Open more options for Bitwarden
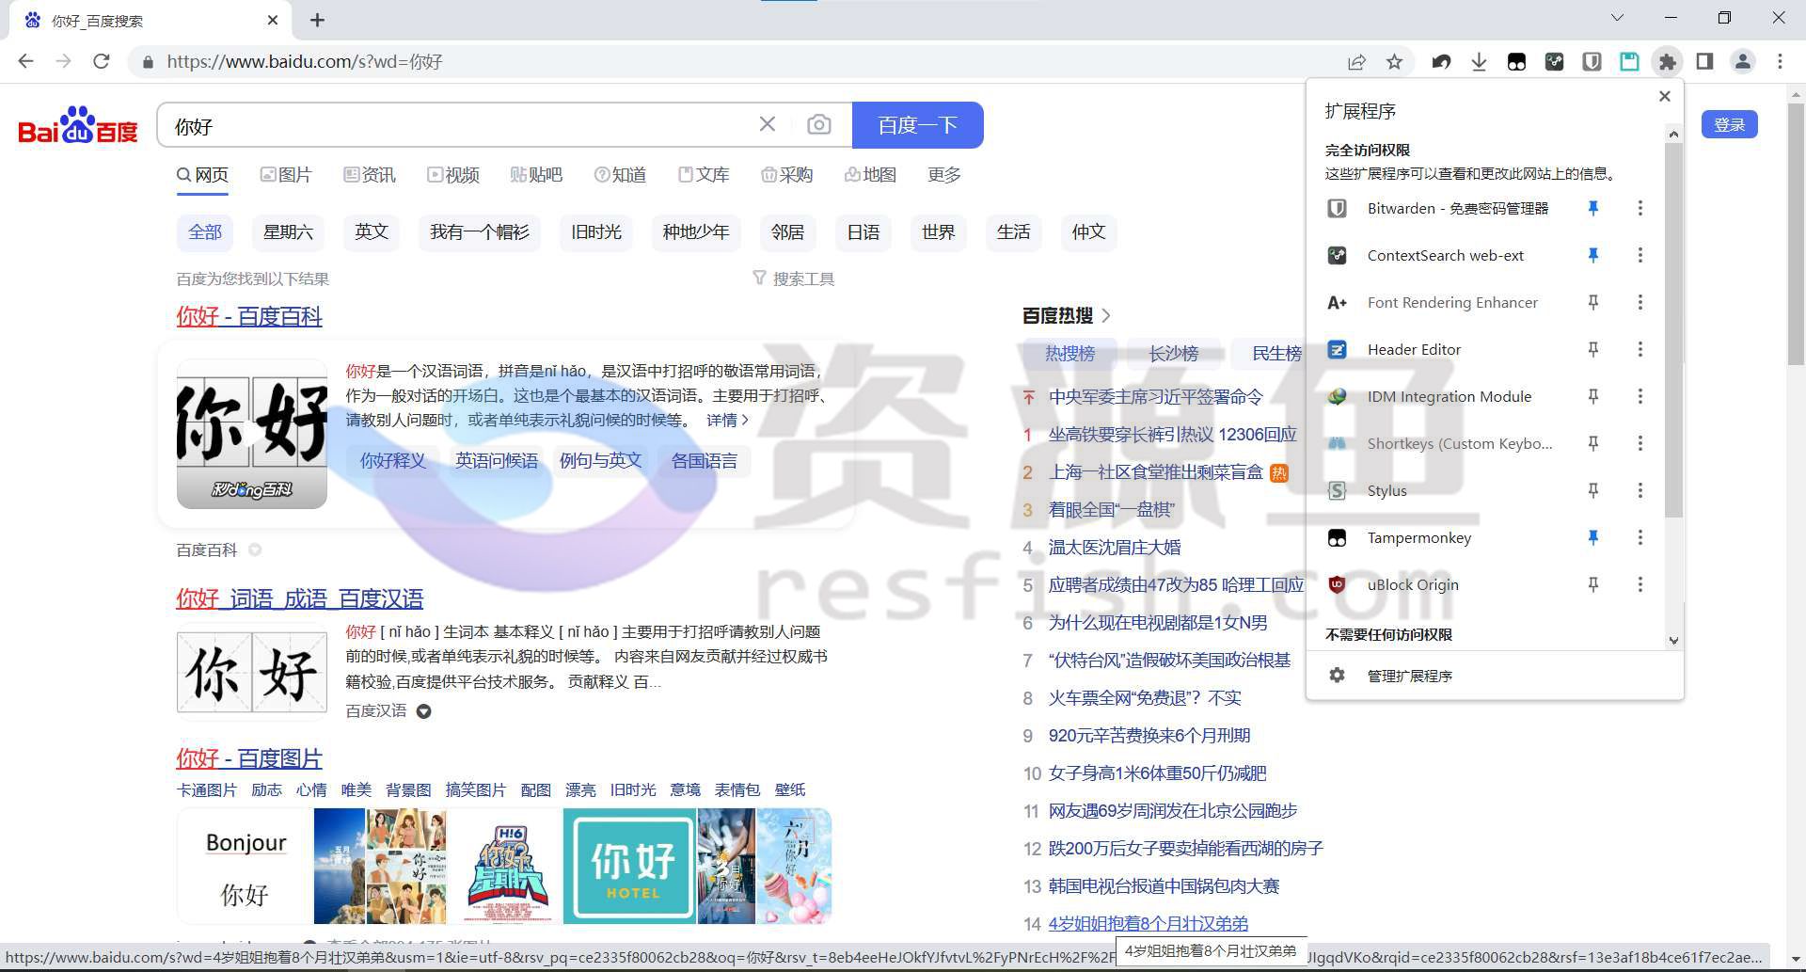Screen dimensions: 1806x972 1640,208
